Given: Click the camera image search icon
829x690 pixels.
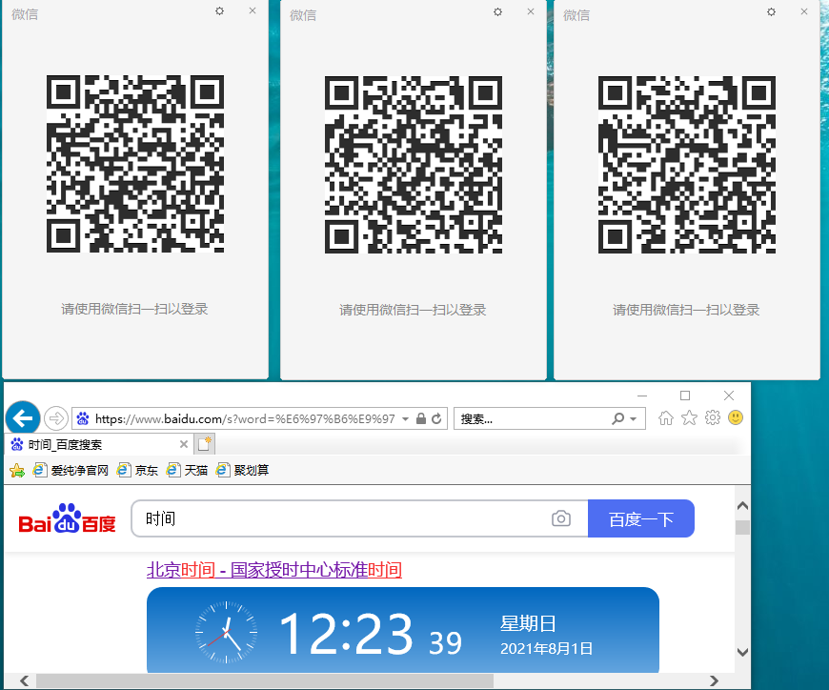Looking at the screenshot, I should 561,518.
